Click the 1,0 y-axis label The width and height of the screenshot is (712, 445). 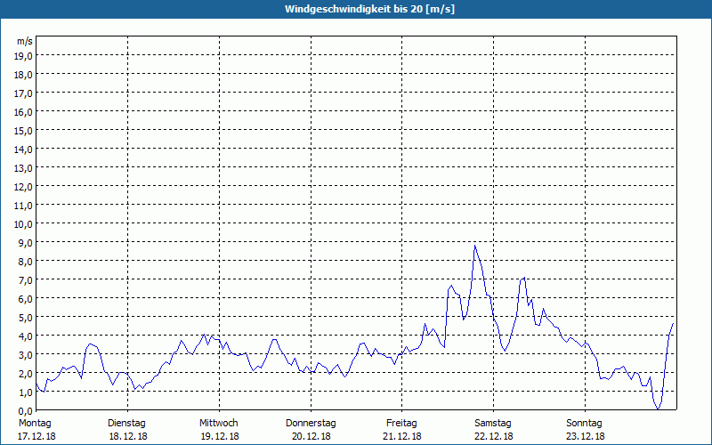coord(26,392)
